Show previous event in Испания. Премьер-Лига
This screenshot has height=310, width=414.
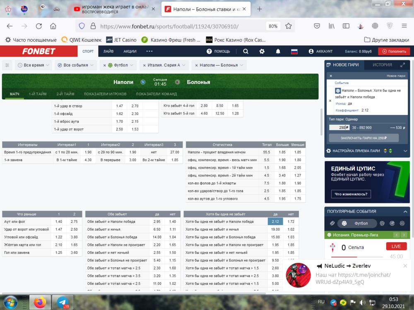pyautogui.click(x=397, y=235)
